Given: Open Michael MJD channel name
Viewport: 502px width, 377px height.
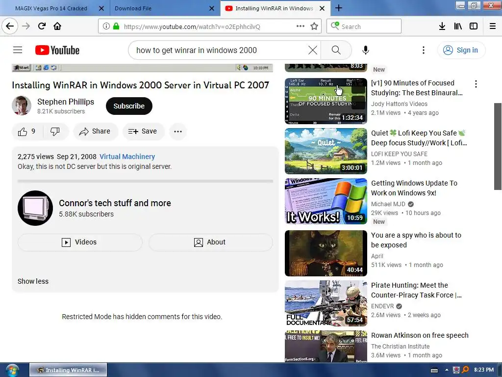Looking at the screenshot, I should (388, 204).
